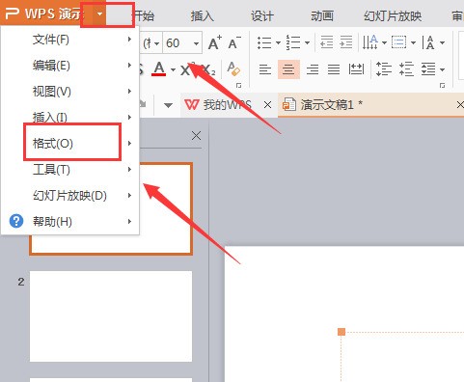464x382 pixels.
Task: Expand the text direction dropdown arrow
Action: tap(384, 42)
